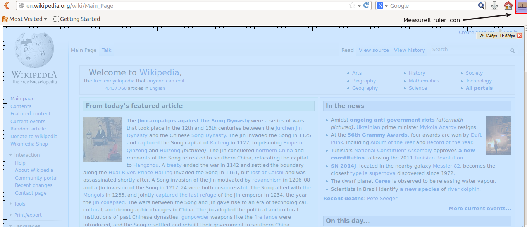The image size is (527, 228).
Task: Go to the browser home page icon
Action: tap(508, 6)
